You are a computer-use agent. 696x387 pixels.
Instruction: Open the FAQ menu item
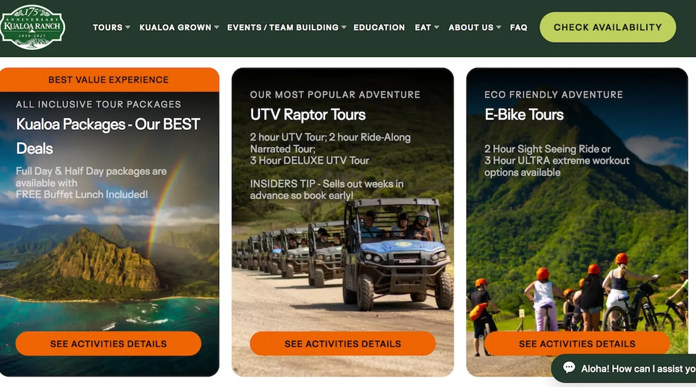[x=519, y=27]
